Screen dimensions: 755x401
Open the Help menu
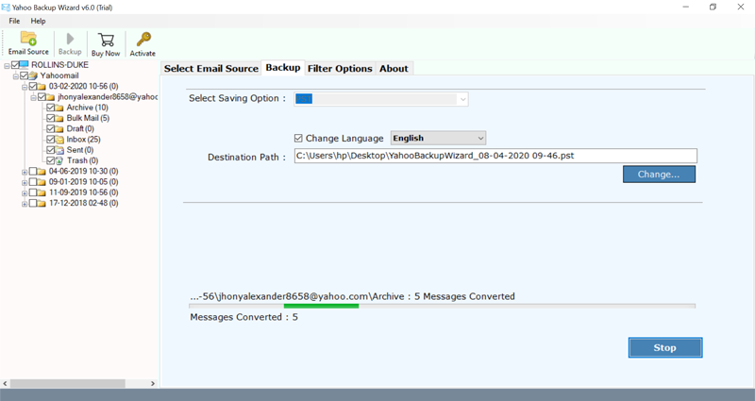coord(38,21)
